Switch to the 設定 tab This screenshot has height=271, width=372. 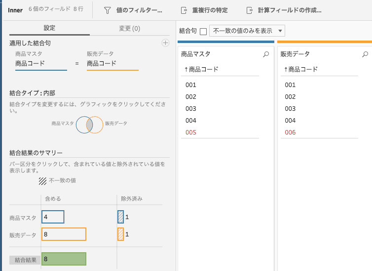(x=49, y=28)
